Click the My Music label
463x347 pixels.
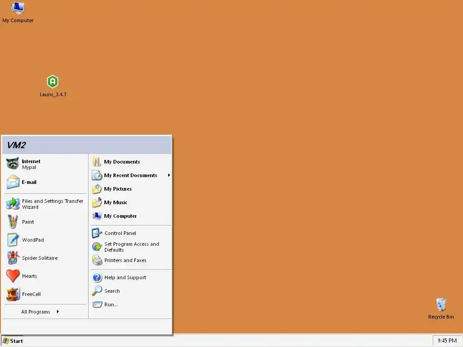point(115,202)
